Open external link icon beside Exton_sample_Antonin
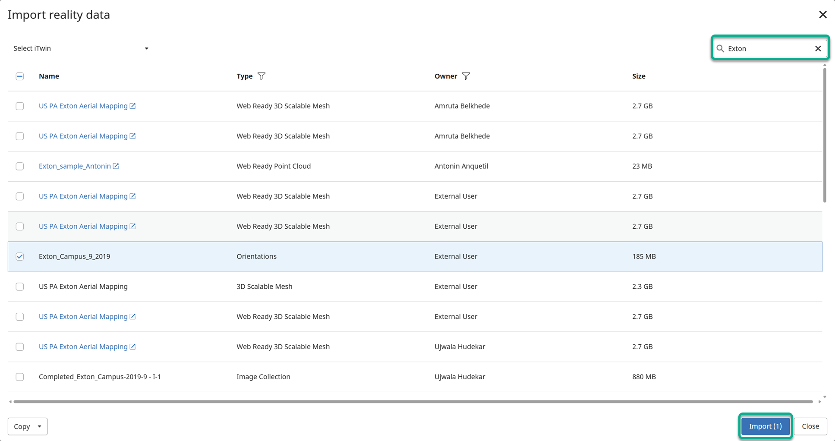 tap(116, 166)
